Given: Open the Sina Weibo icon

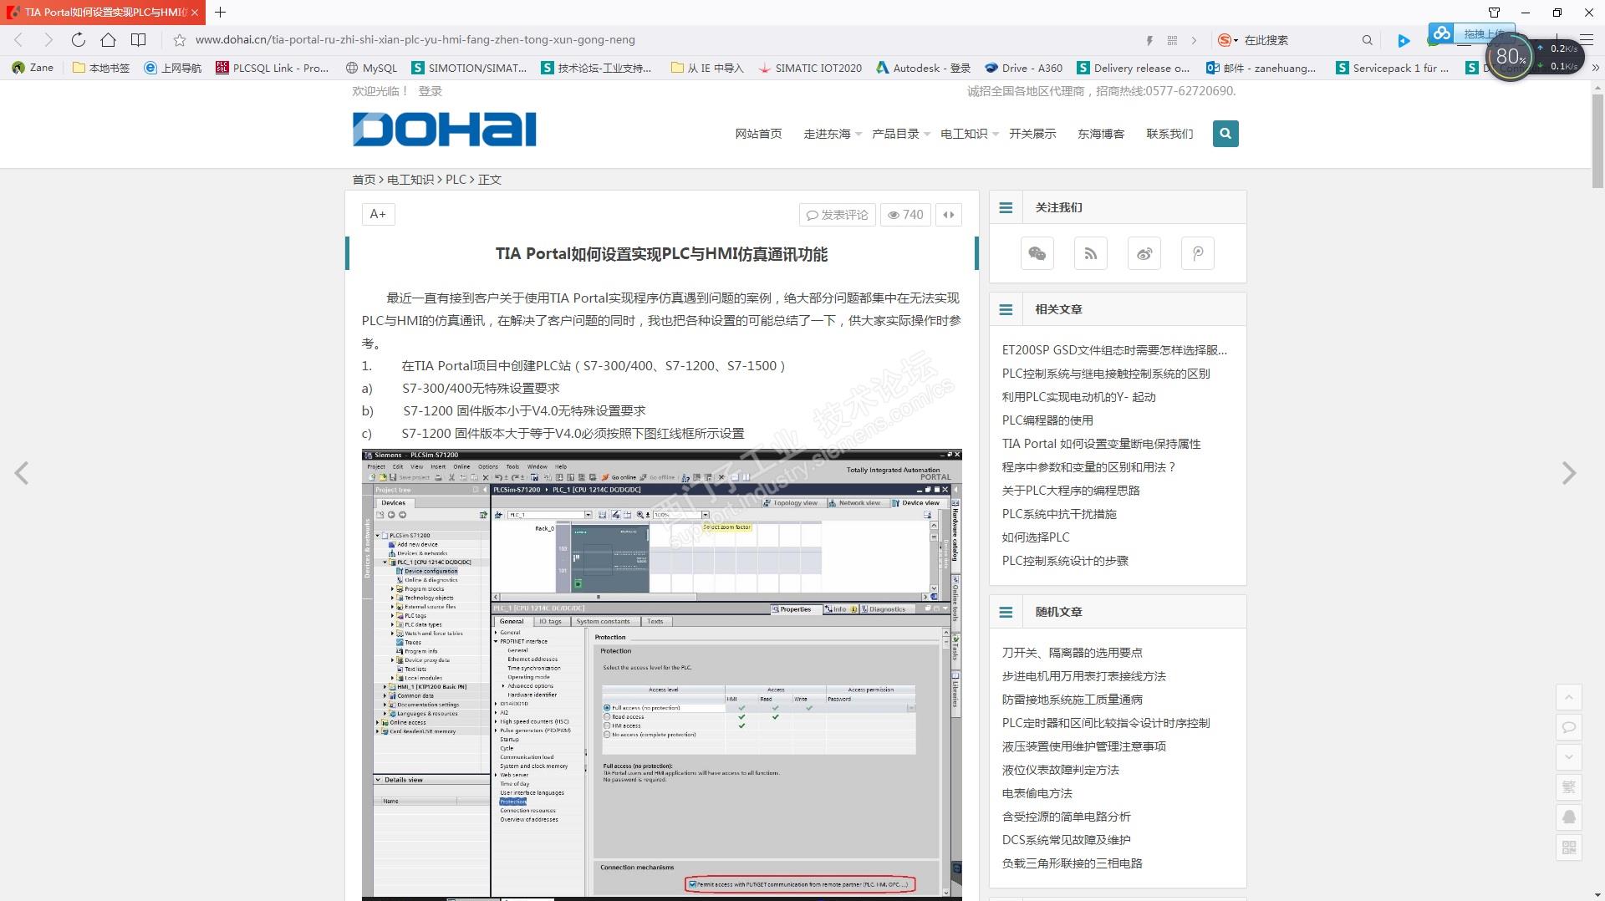Looking at the screenshot, I should (1144, 253).
